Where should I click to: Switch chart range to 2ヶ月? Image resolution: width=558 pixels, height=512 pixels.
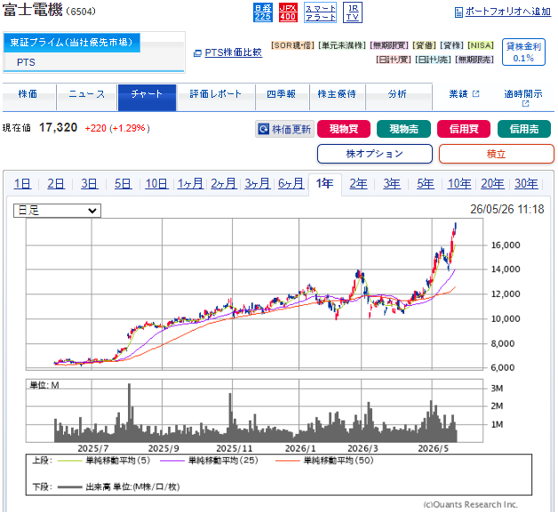(224, 184)
